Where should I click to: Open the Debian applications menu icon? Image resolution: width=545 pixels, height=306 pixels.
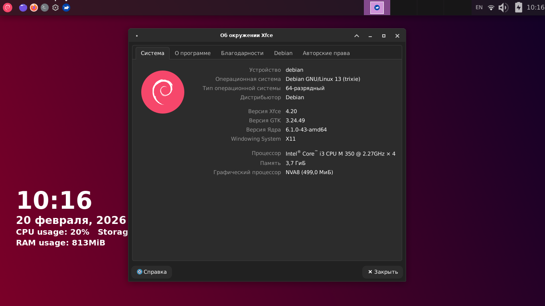[x=8, y=8]
